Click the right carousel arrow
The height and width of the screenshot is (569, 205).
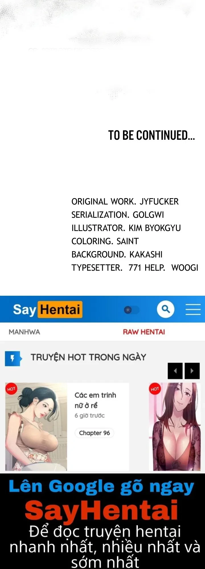coord(192,371)
